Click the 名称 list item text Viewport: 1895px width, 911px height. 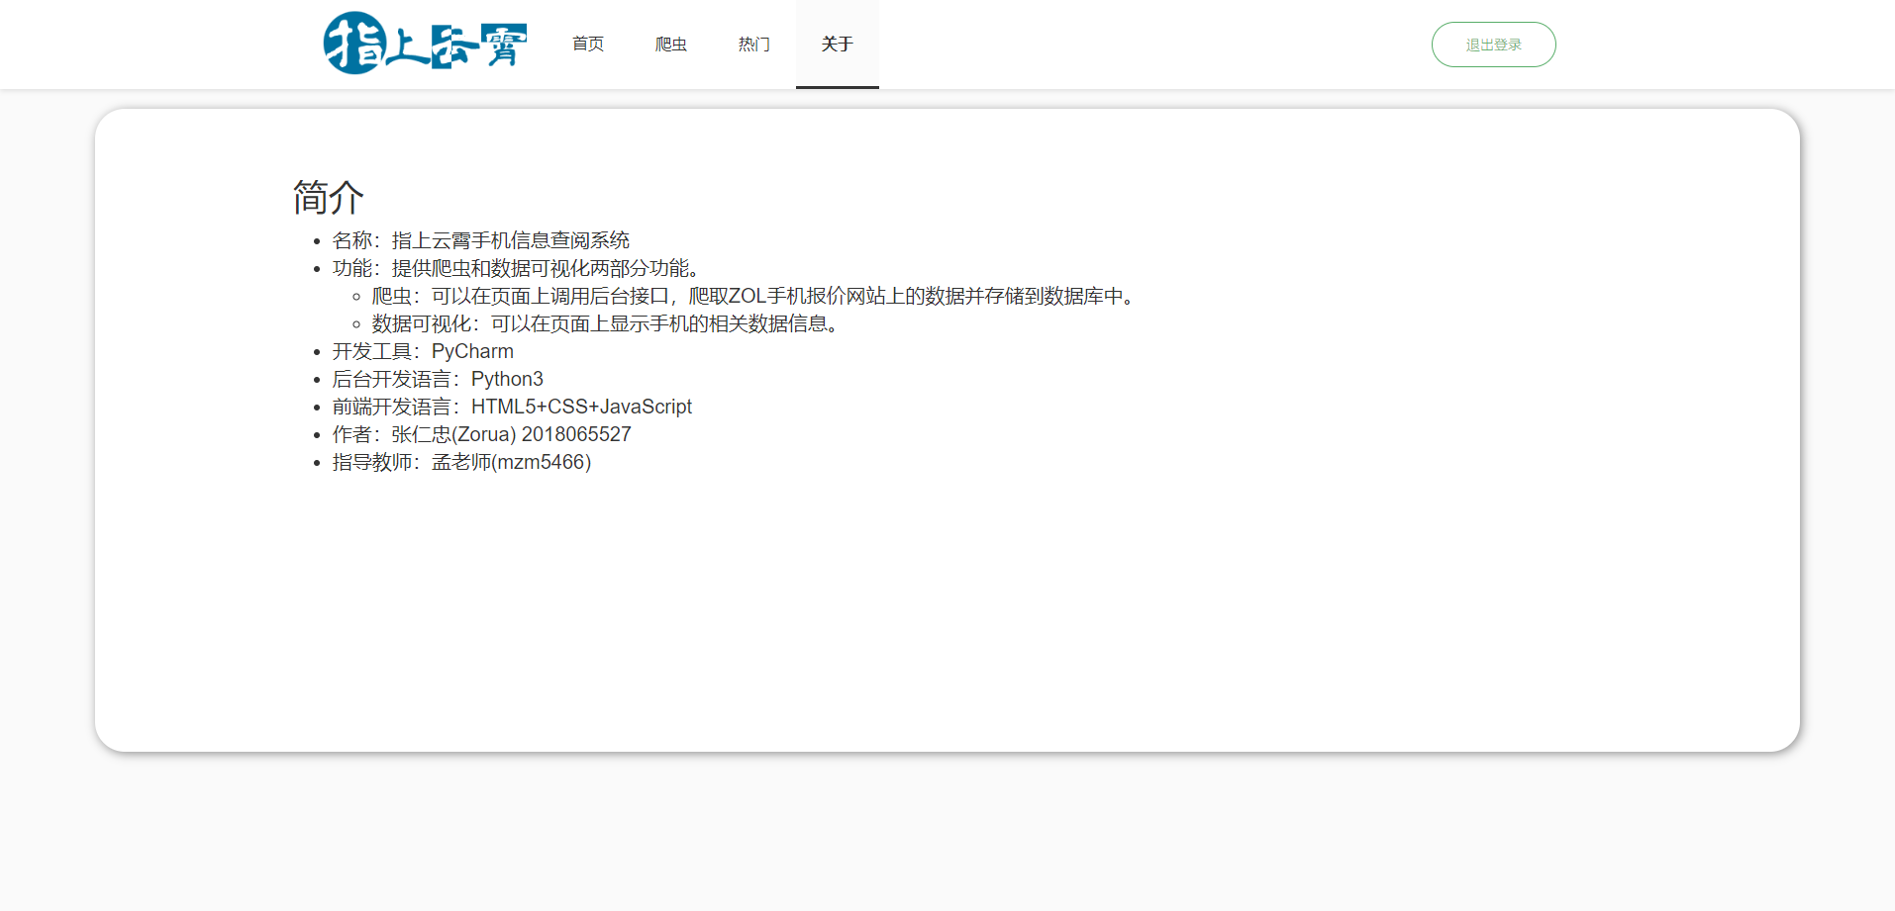pos(480,240)
